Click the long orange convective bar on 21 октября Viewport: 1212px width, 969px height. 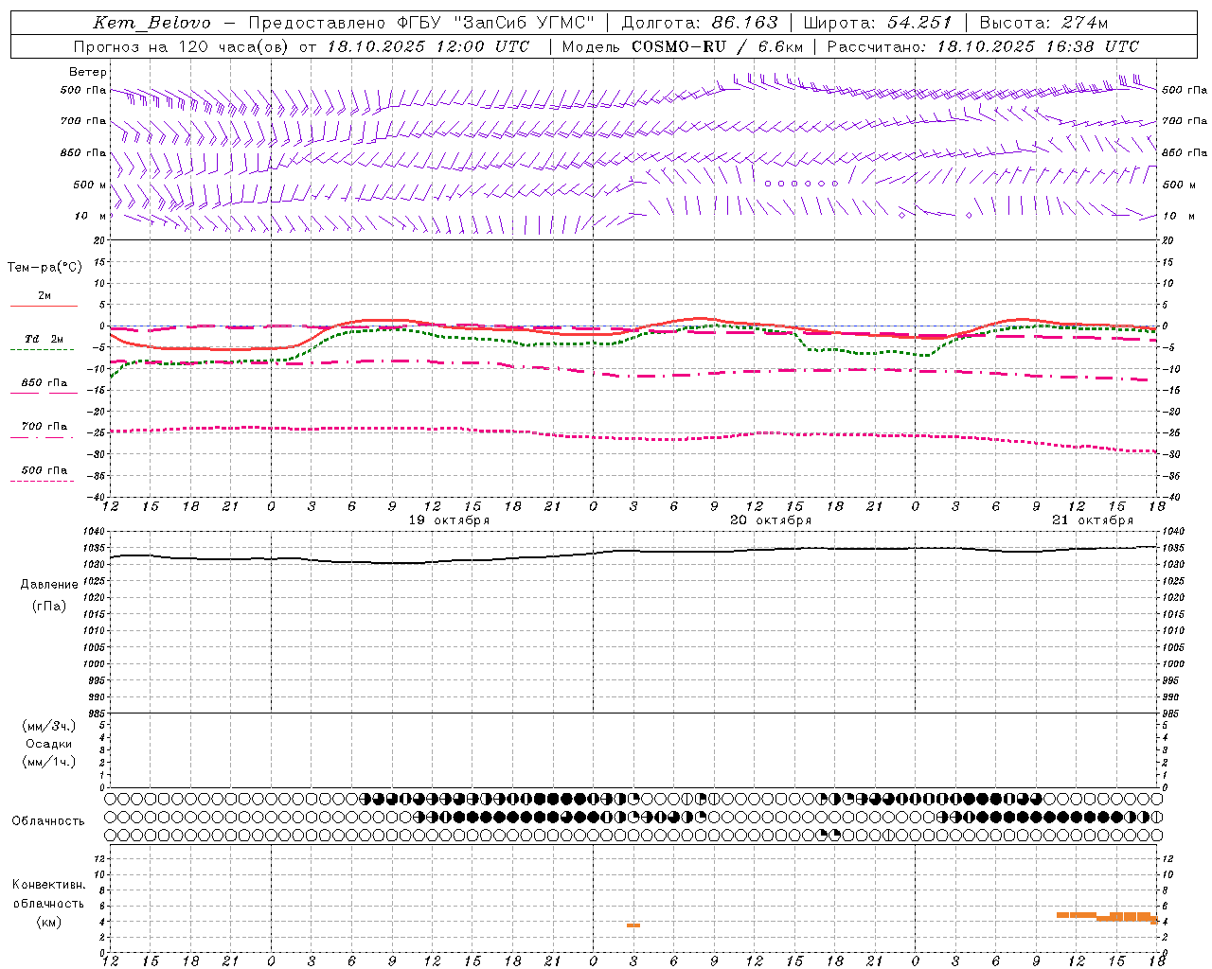[1107, 916]
